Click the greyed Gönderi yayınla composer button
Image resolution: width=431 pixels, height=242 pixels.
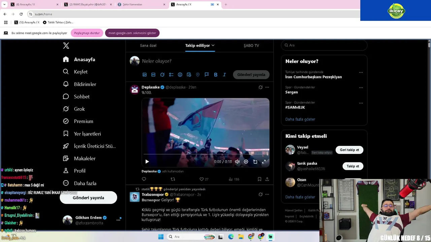251,75
